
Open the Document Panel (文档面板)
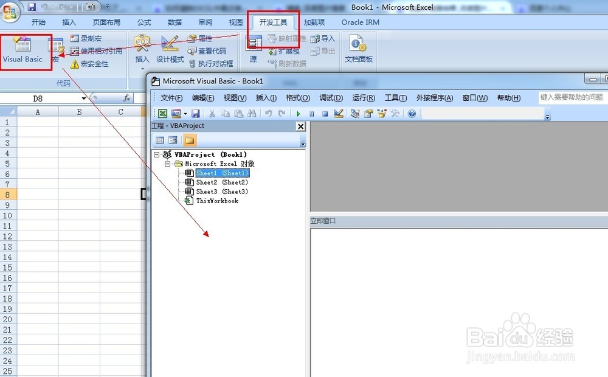359,49
